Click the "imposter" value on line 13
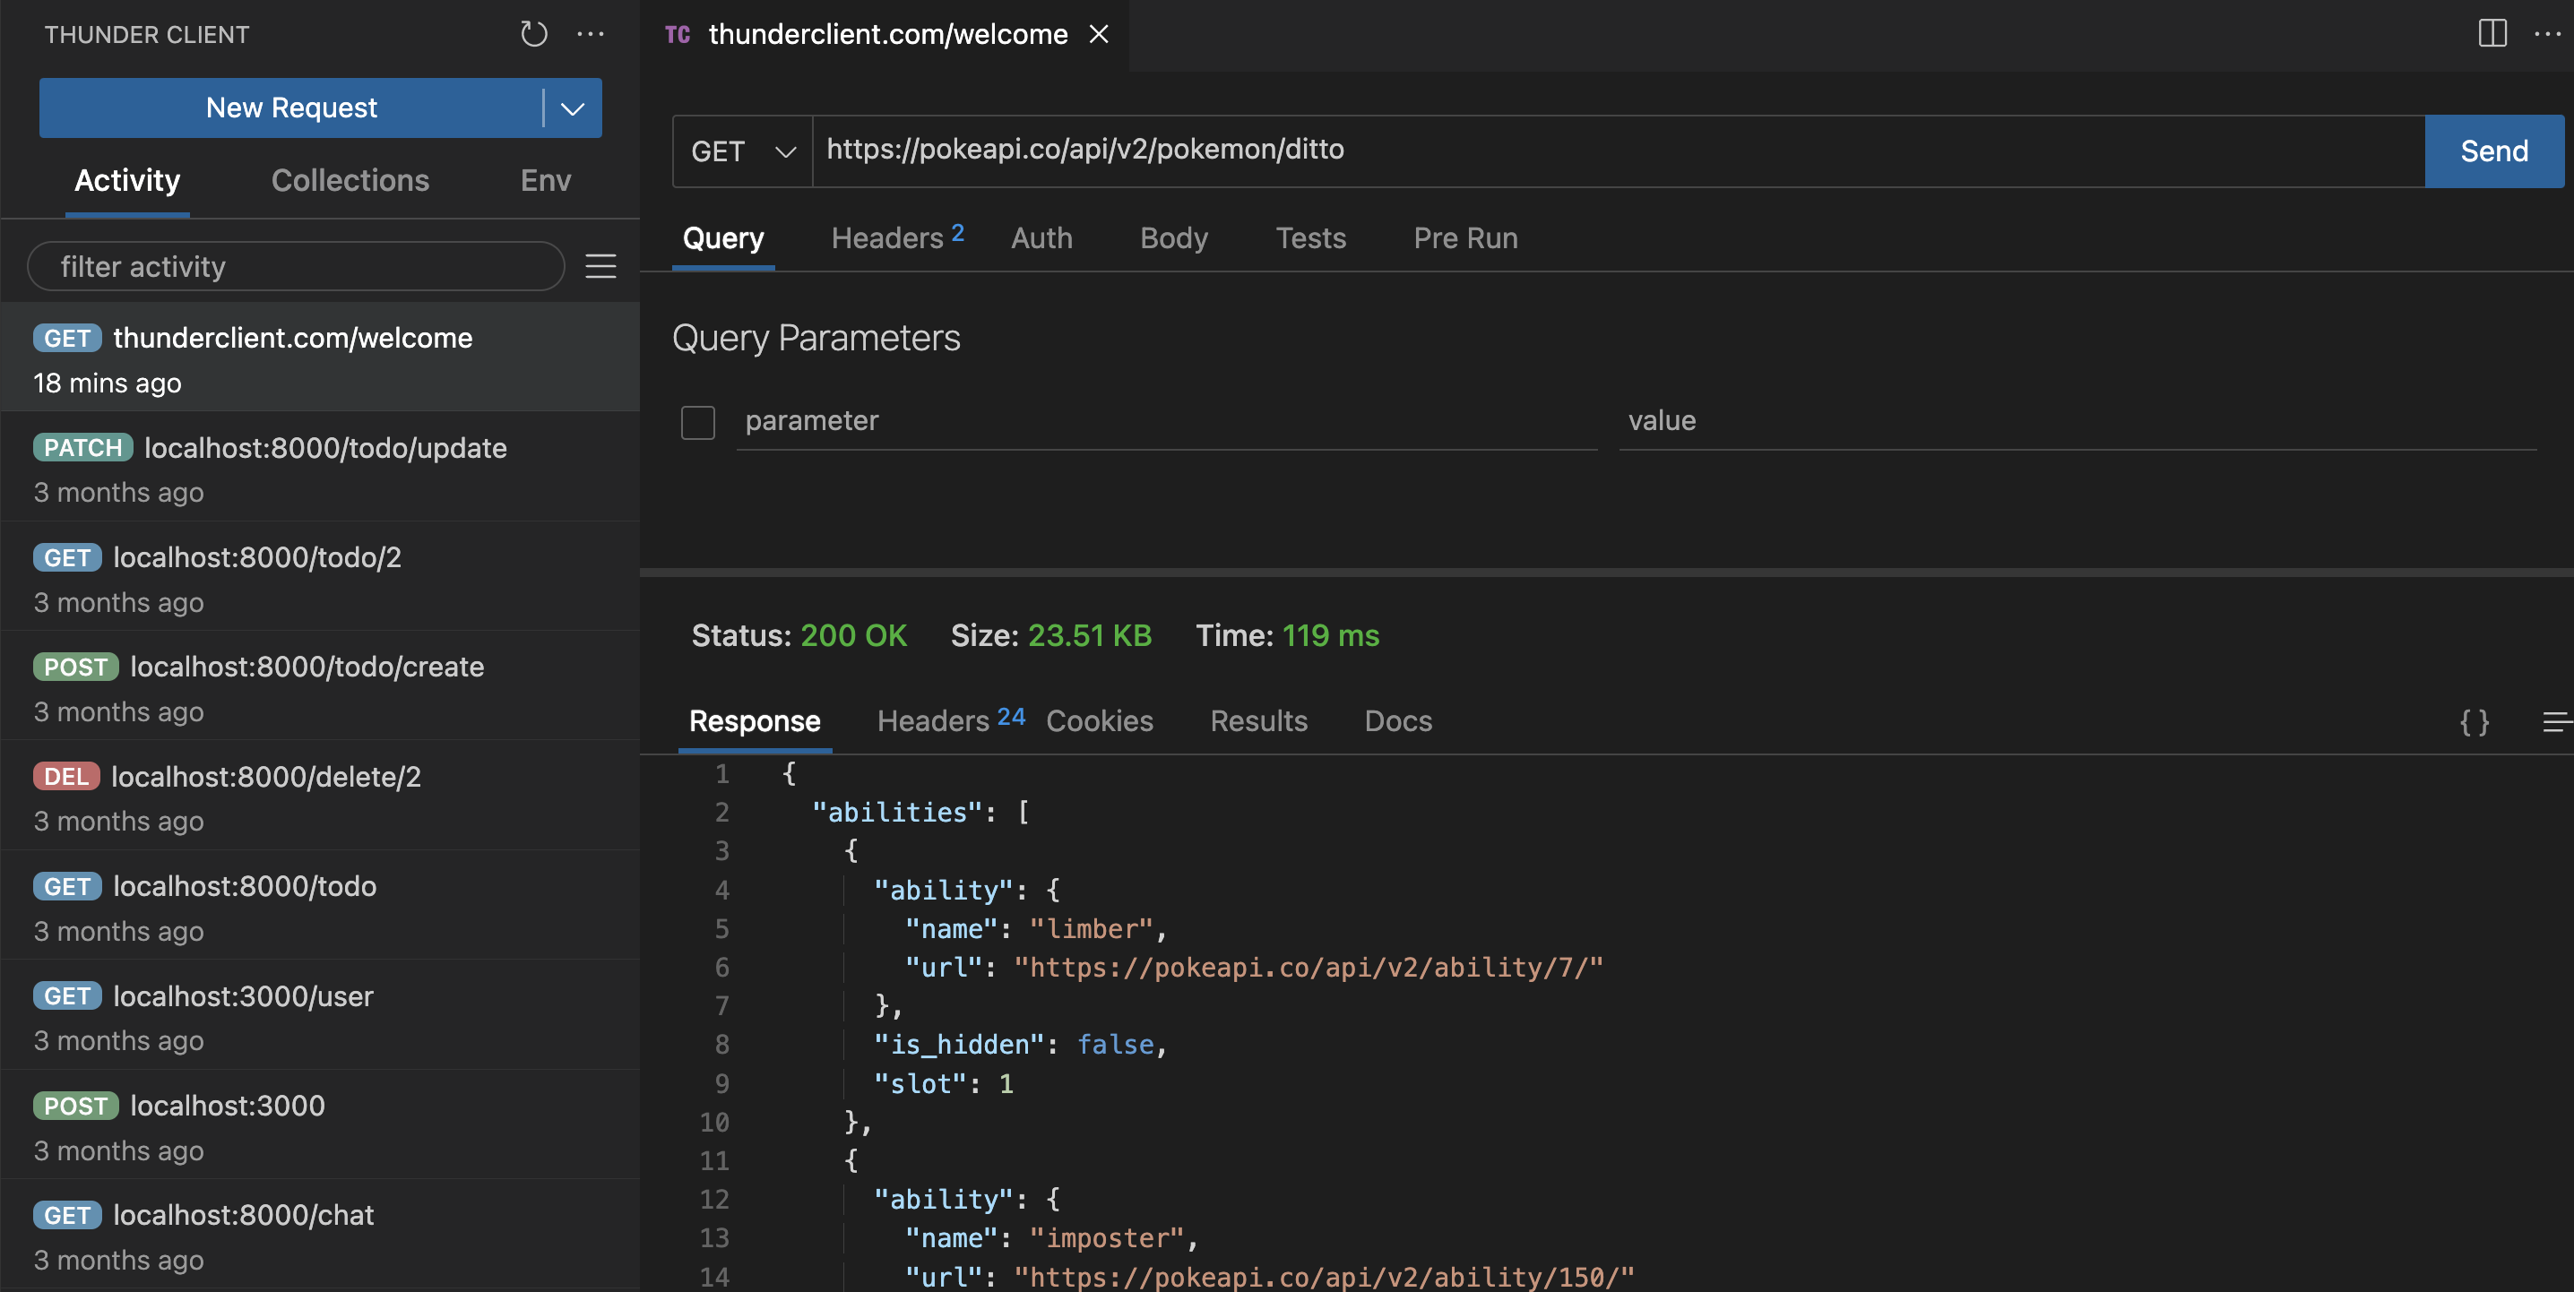The width and height of the screenshot is (2574, 1292). (1107, 1238)
